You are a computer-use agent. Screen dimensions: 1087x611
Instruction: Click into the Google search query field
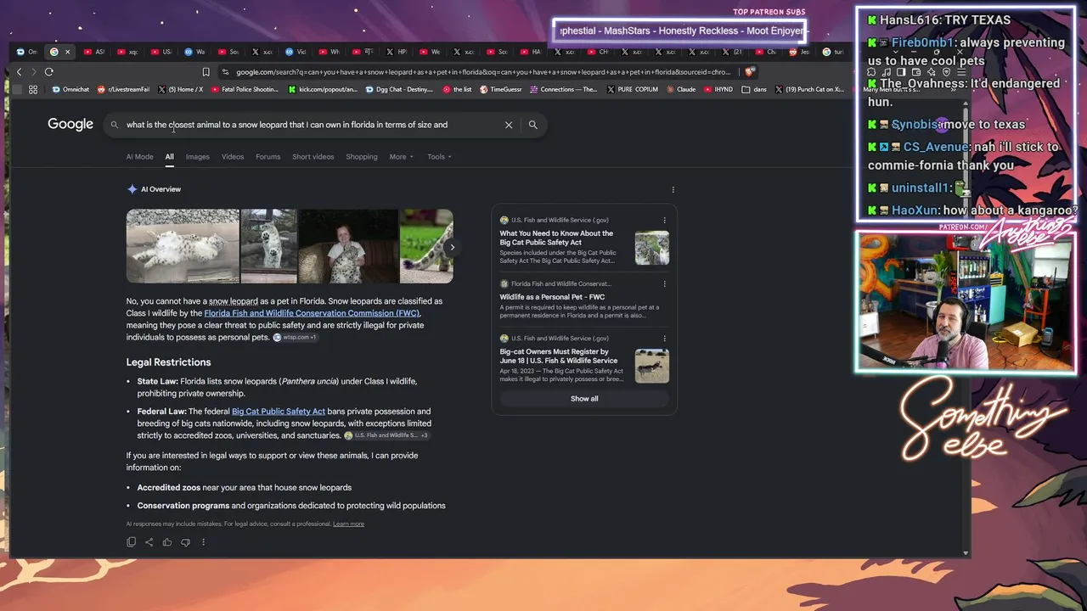310,125
